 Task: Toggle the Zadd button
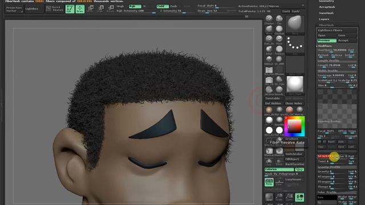tap(163, 6)
